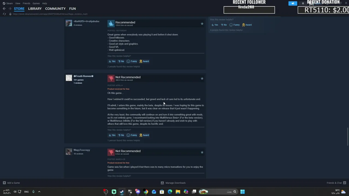Image resolution: width=349 pixels, height=196 pixels.
Task: Switch to the LIBRARY tab
Action: 35,9
